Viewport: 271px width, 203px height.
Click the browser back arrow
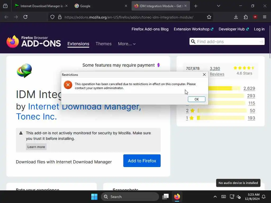pos(6,17)
